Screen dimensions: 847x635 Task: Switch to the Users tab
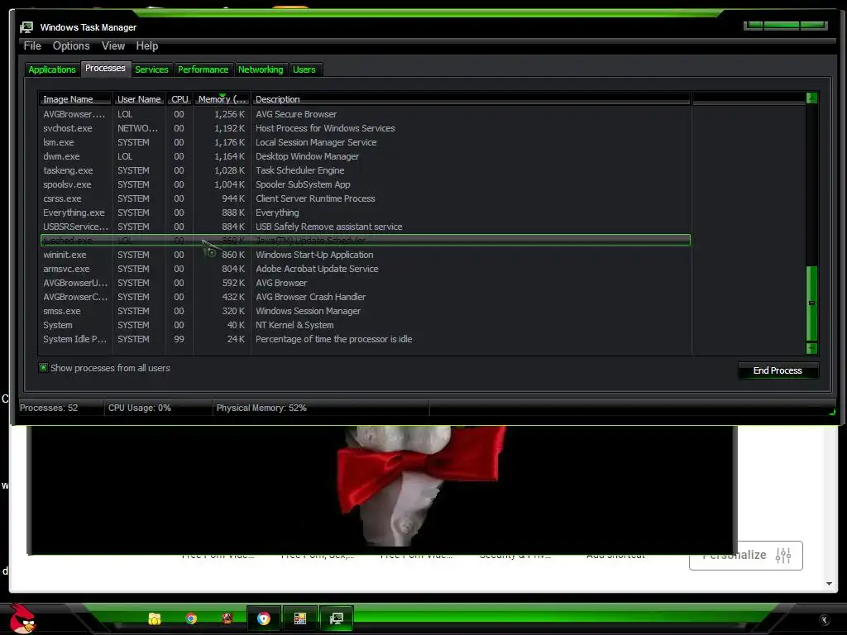point(304,69)
